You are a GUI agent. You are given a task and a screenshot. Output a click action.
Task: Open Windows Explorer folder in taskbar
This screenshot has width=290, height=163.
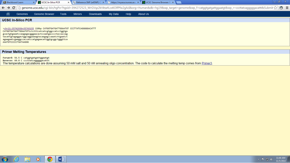tap(27, 159)
